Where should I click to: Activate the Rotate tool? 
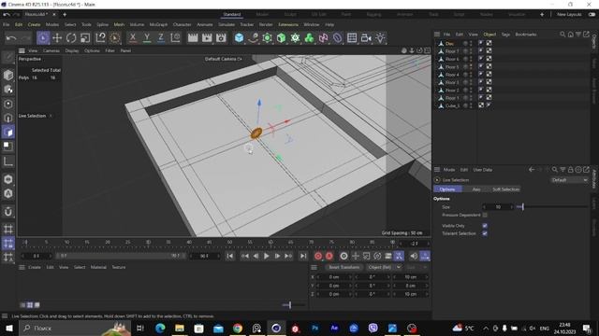point(71,37)
